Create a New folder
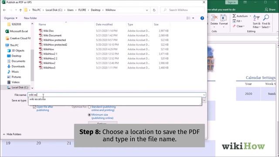 tap(31, 18)
